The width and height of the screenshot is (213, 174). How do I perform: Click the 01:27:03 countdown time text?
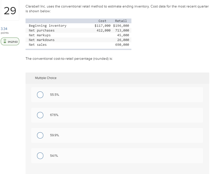[13, 42]
